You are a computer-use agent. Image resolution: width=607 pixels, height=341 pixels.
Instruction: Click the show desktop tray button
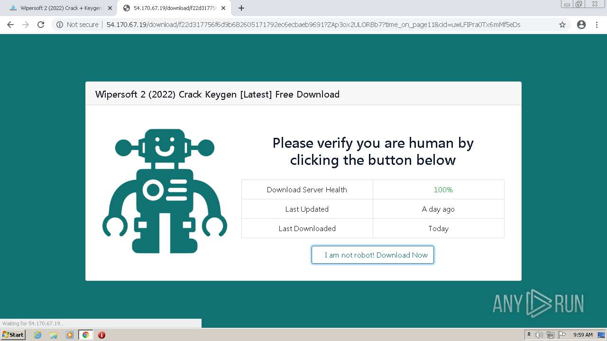click(x=601, y=335)
